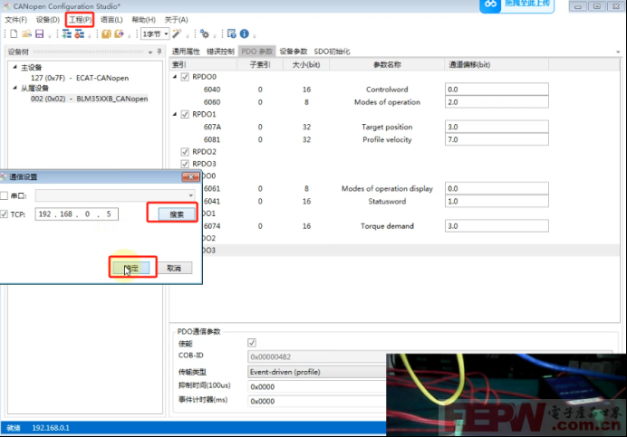
Task: Collapse the RPDO0 row
Action: tap(175, 77)
